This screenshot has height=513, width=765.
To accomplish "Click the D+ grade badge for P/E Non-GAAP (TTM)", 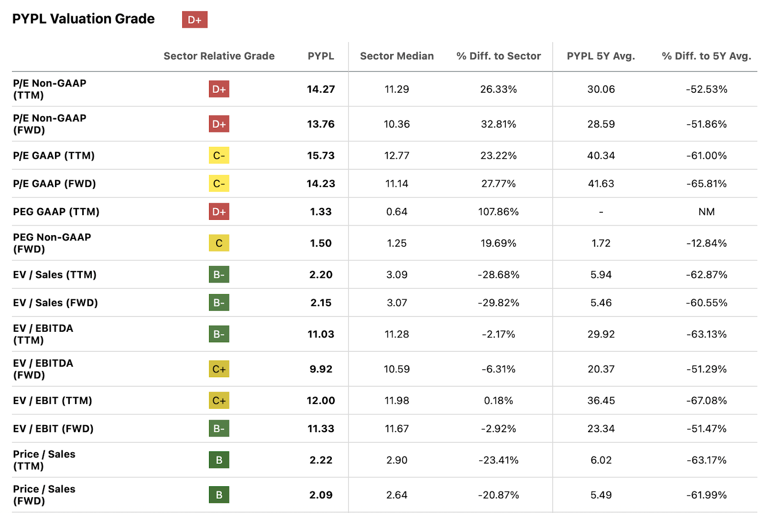I will click(219, 89).
